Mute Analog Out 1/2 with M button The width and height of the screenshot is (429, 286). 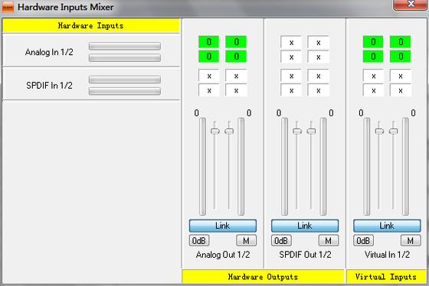click(246, 241)
